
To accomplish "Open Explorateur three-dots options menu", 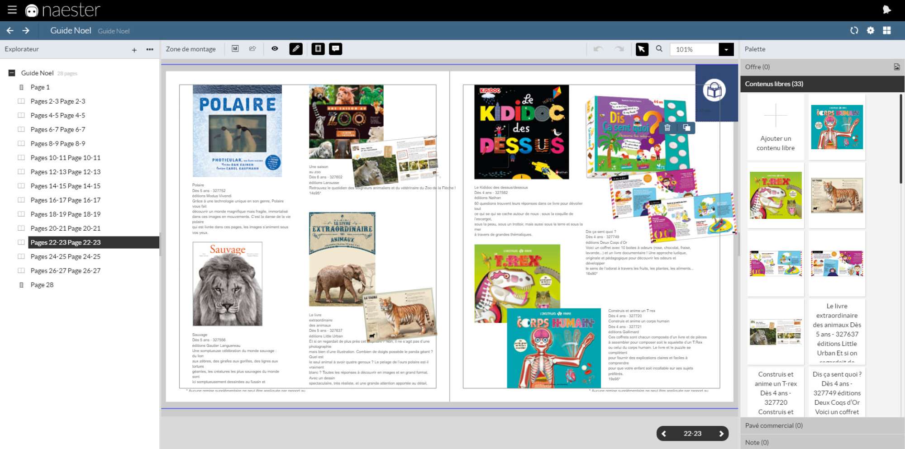I will [x=150, y=49].
